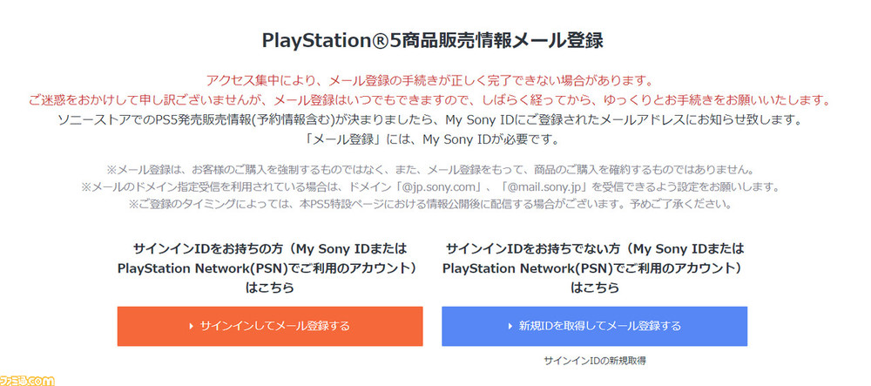Click the red アクセス集中により warning line
Viewport: 871px width, 386px height.
click(x=429, y=81)
